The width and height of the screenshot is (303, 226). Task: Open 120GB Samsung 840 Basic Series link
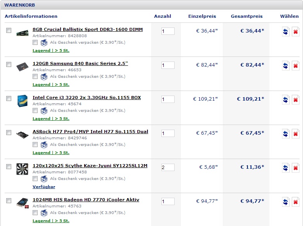(80, 63)
